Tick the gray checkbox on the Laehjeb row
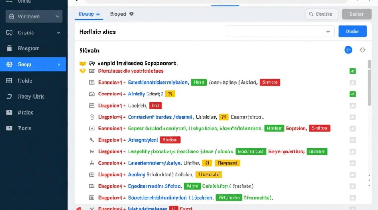Screen dimensions: 378x210 (x=352, y=106)
